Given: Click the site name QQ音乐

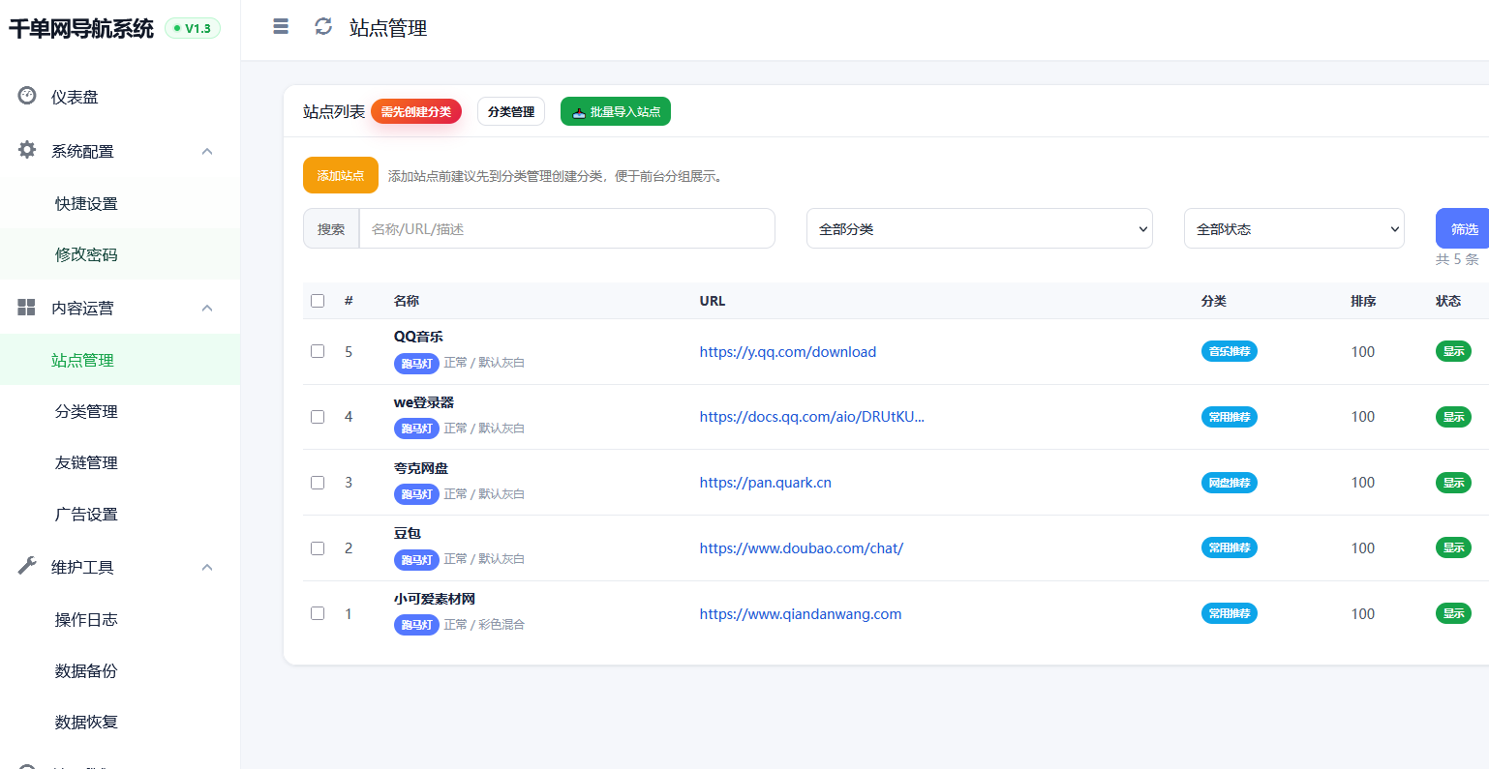Looking at the screenshot, I should tap(418, 337).
